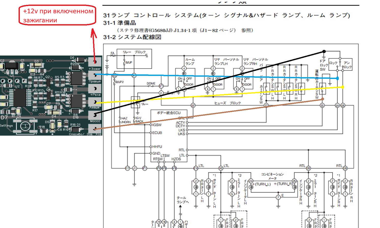
Task: Select the コンビネーション メータ label
Action: click(272, 176)
